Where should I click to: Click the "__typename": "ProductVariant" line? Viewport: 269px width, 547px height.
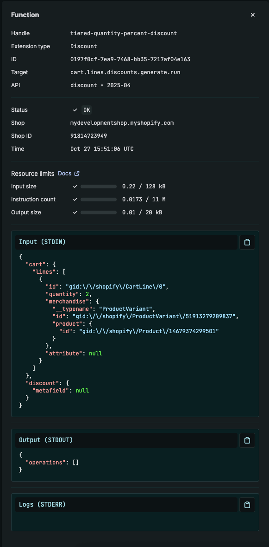[103, 309]
